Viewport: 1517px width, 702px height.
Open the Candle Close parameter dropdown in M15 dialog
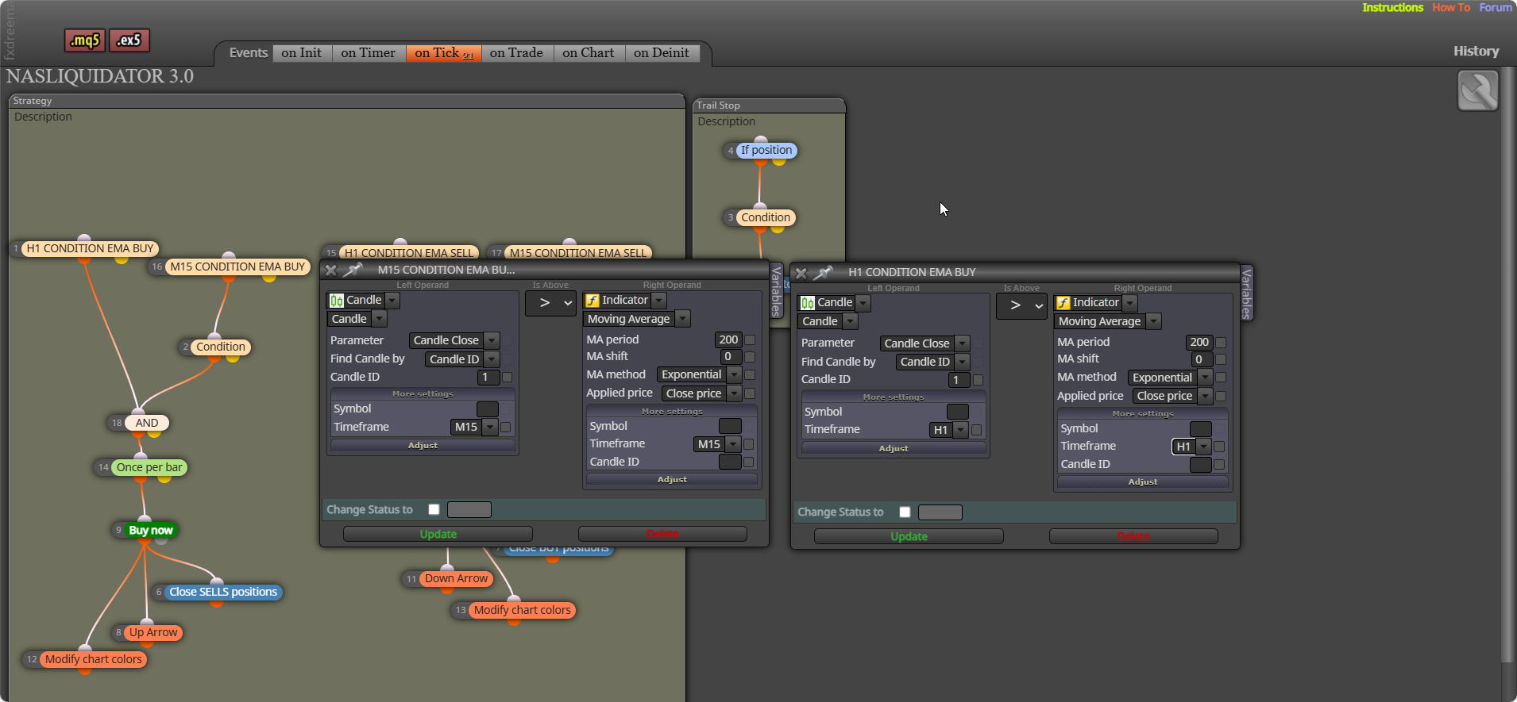pyautogui.click(x=454, y=340)
